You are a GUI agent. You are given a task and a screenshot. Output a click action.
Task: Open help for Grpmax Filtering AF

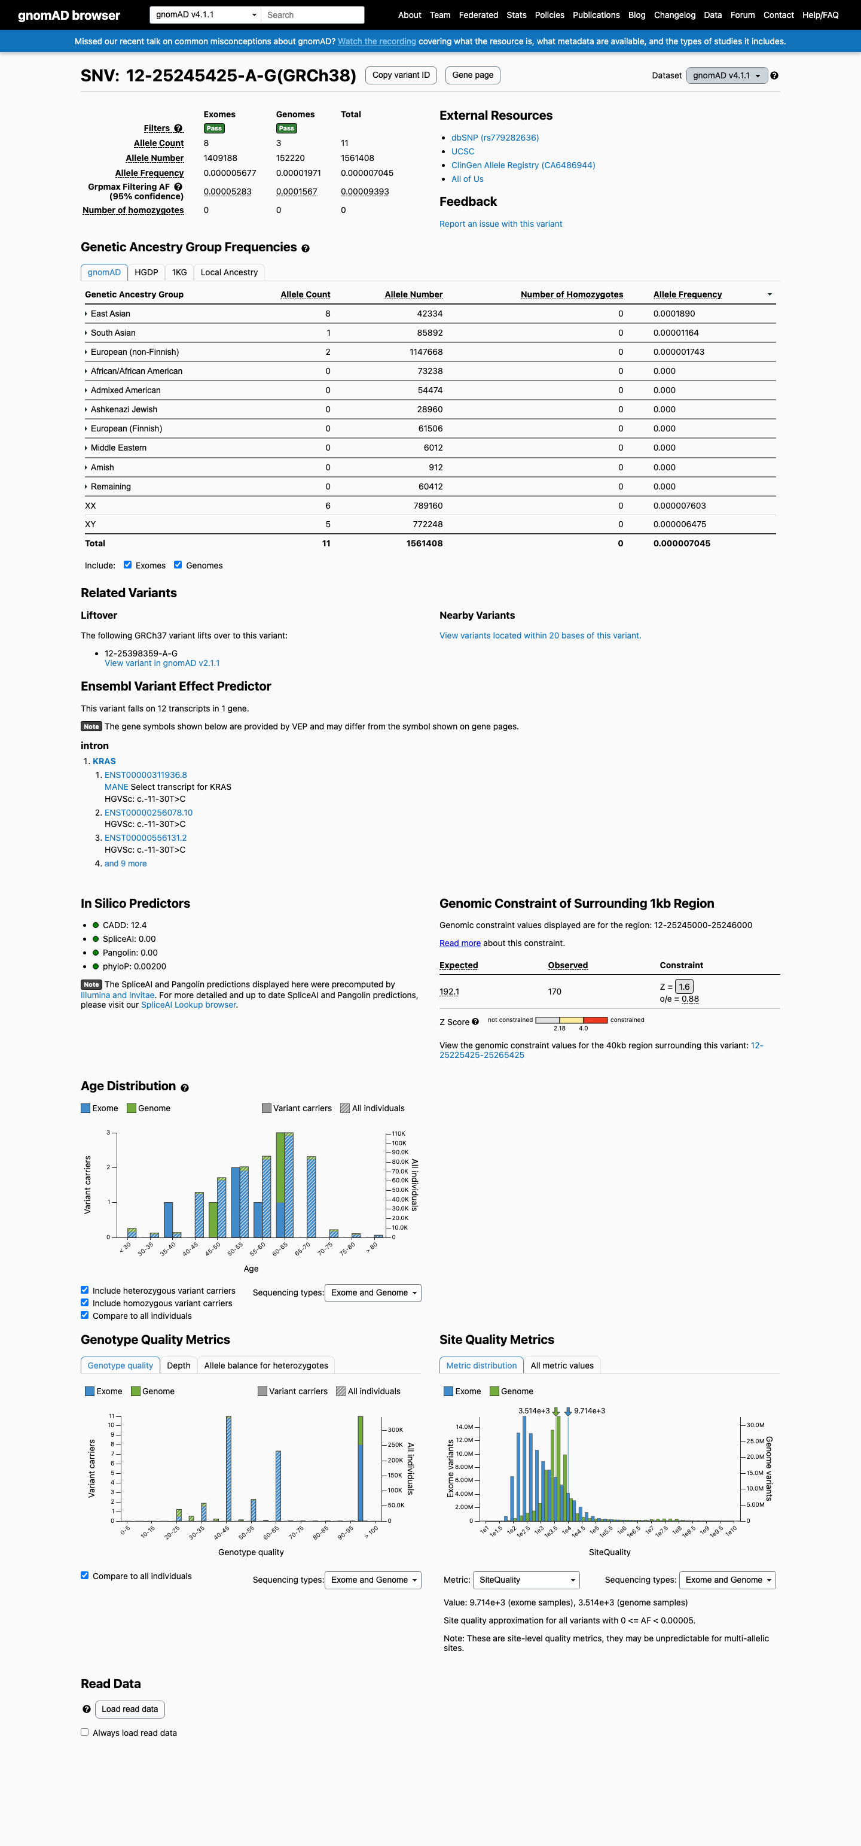pyautogui.click(x=178, y=187)
